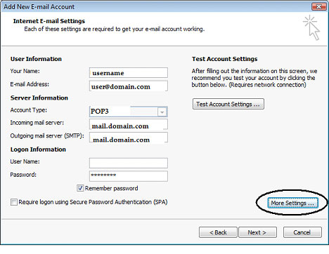Click the 'User Information' section label

point(36,59)
